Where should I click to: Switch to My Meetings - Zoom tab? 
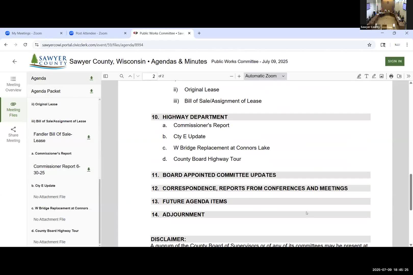(x=27, y=33)
